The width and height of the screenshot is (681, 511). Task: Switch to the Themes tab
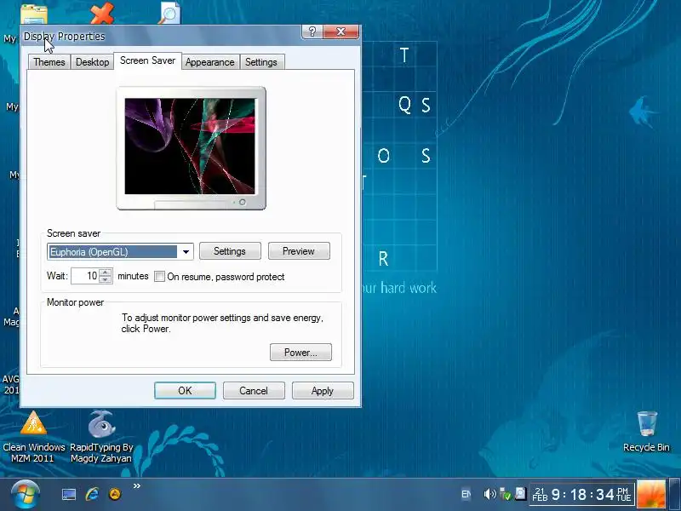tap(49, 62)
